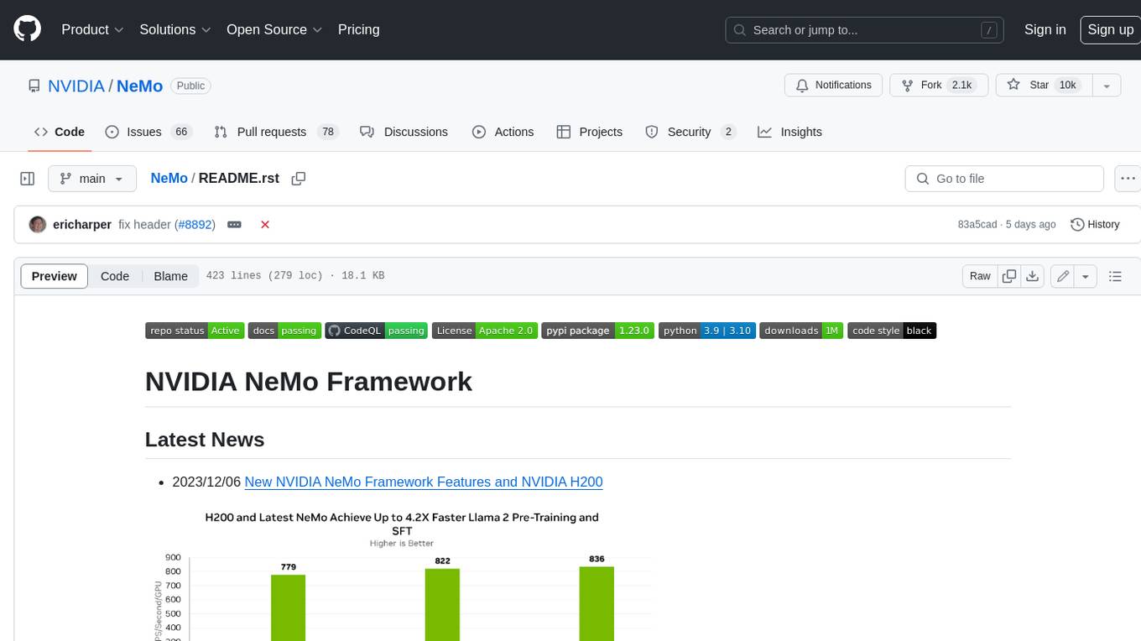The image size is (1141, 641).
Task: Star the NeMo repository
Action: click(1043, 86)
